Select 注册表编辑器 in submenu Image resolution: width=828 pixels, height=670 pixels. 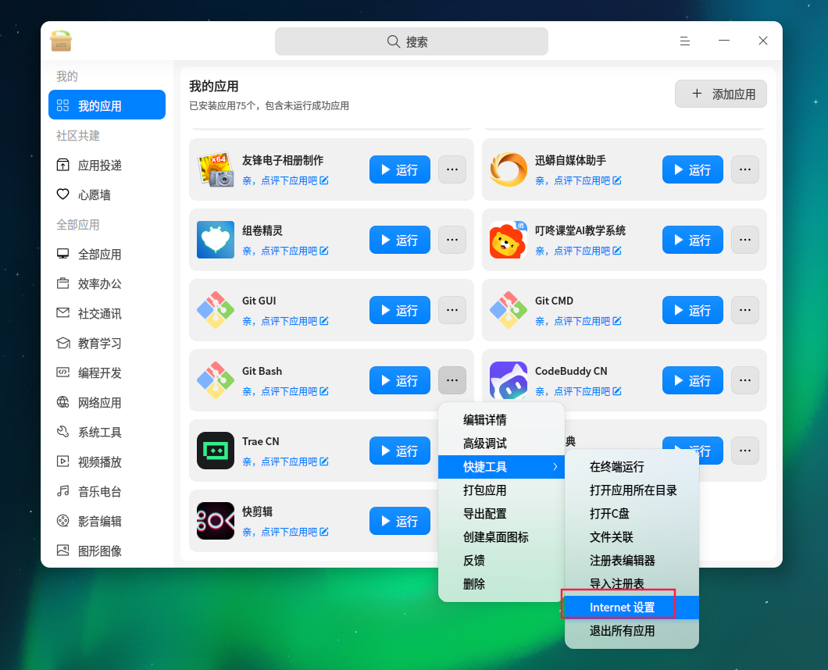[x=632, y=560]
